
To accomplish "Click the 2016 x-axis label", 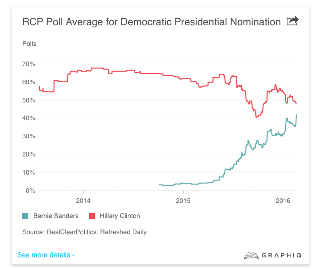I will point(283,200).
